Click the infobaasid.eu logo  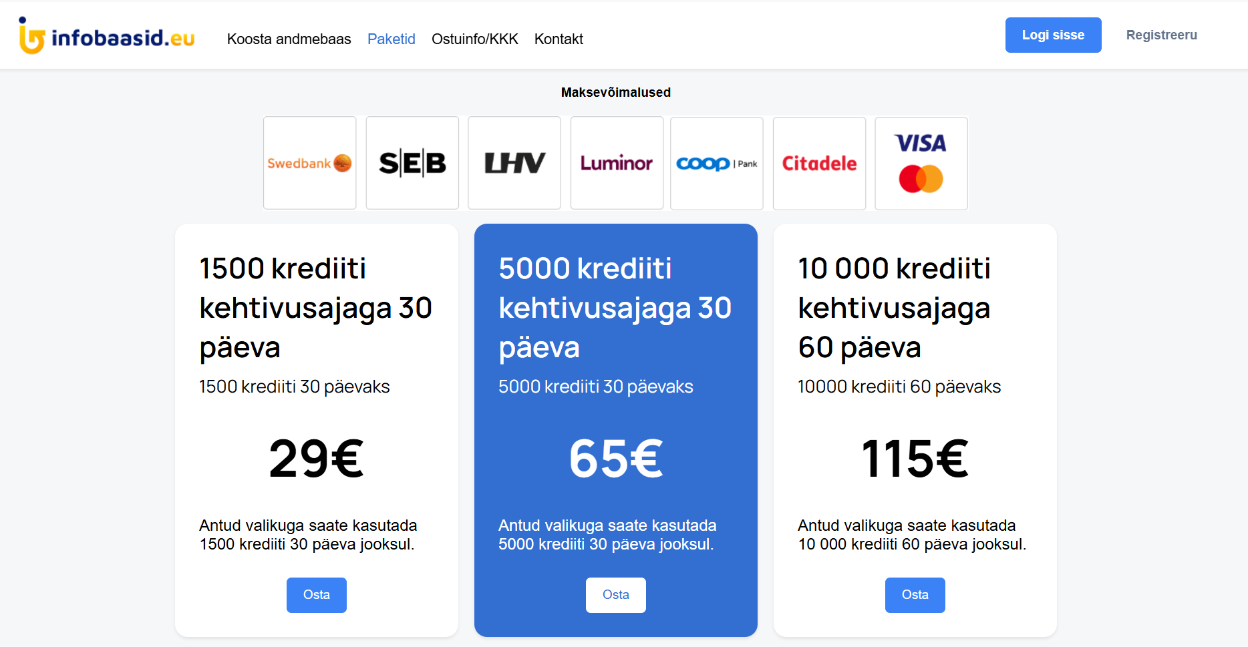(107, 36)
